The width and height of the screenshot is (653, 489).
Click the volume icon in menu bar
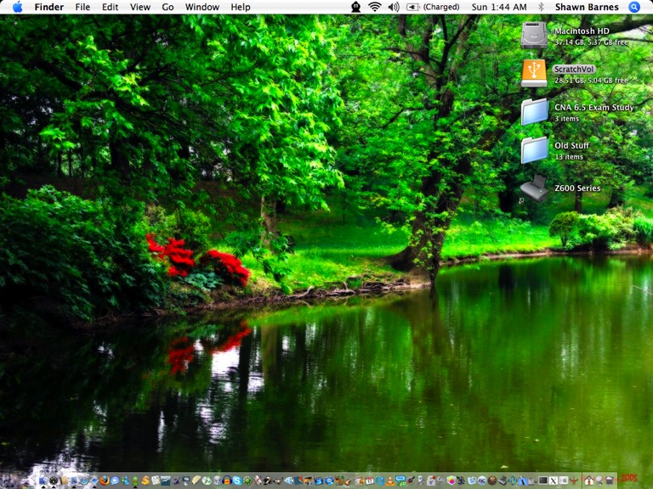(394, 7)
